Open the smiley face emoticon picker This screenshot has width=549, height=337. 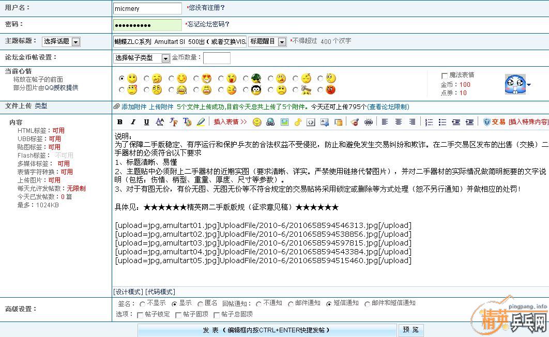coord(257,122)
